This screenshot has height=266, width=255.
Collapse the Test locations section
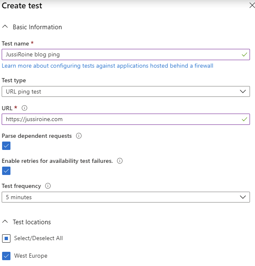point(5,221)
